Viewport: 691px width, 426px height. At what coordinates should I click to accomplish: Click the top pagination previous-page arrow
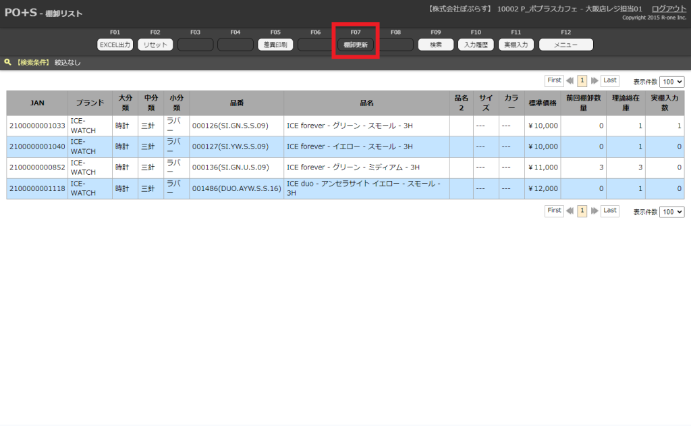coord(570,80)
